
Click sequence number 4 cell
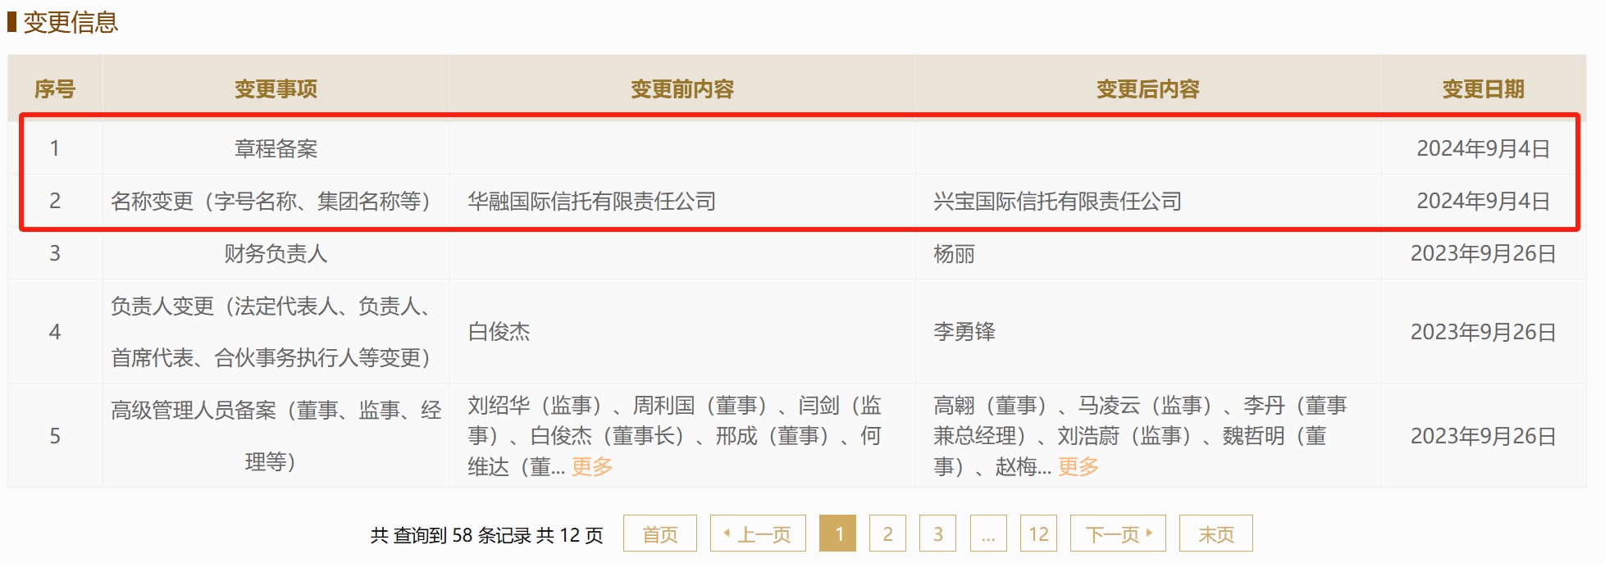tap(55, 332)
